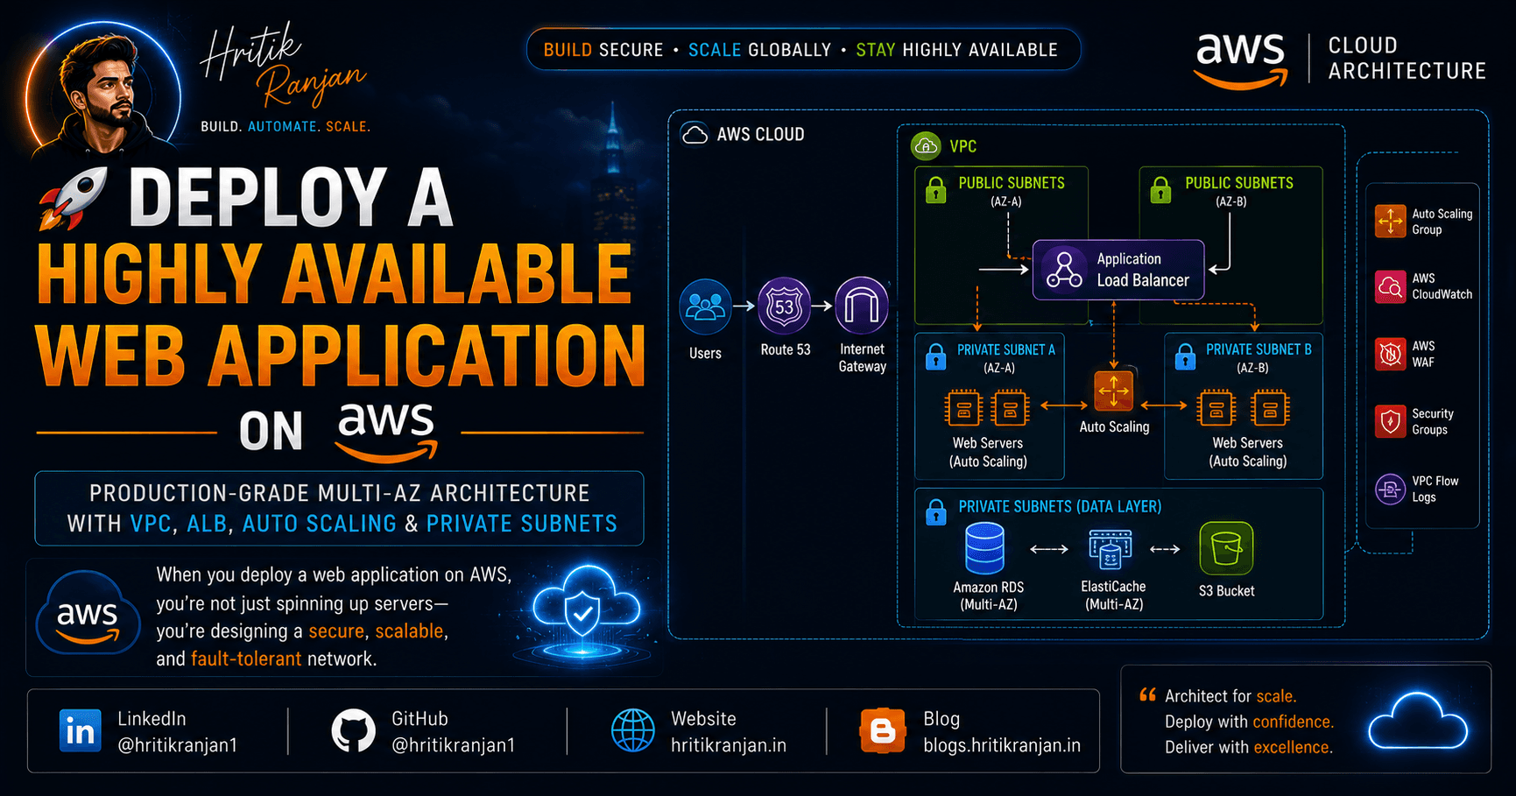
Task: Select the 'S3 Bucket' caption
Action: pos(1226,591)
